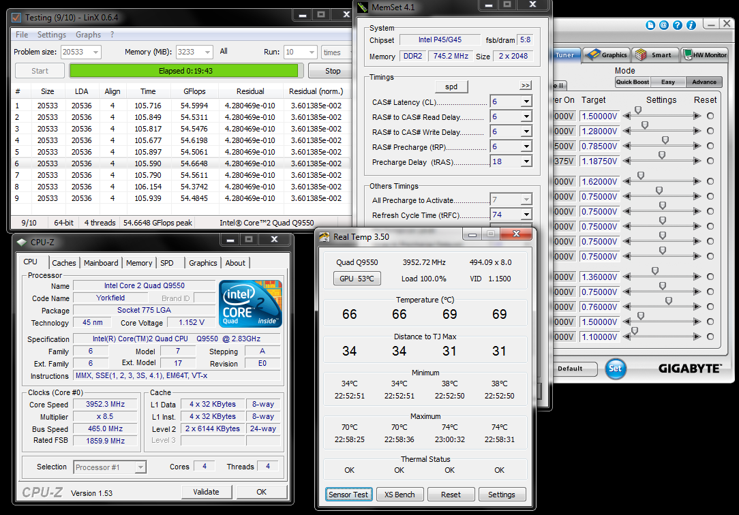Expand the RAS# to CAS# Read Delay dropdown
Screen dimensions: 739x515
click(x=526, y=116)
